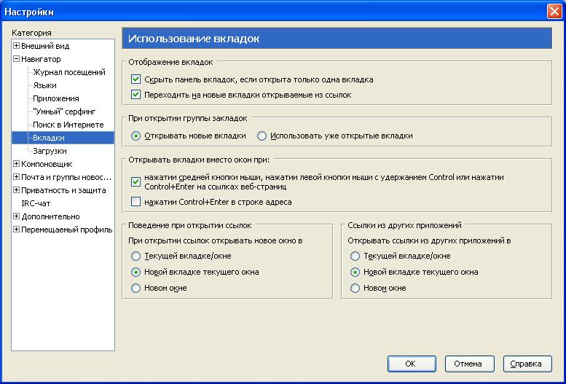
Task: Expand the Внешний вид category
Action: [x=16, y=46]
